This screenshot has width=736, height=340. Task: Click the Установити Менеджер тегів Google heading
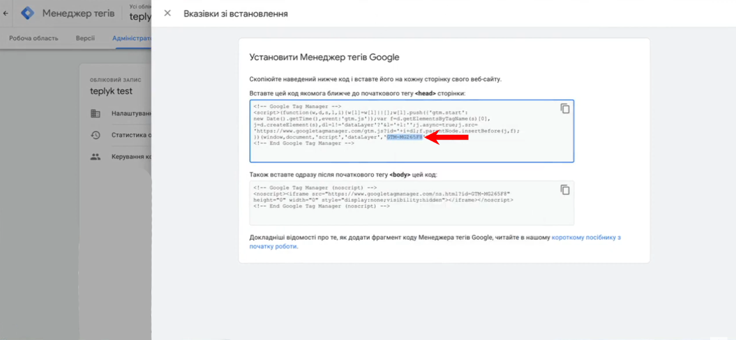[x=324, y=57]
